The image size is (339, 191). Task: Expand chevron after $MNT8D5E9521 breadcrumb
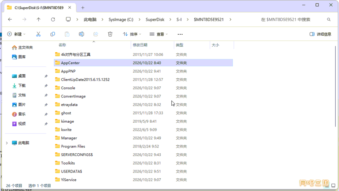(230, 19)
